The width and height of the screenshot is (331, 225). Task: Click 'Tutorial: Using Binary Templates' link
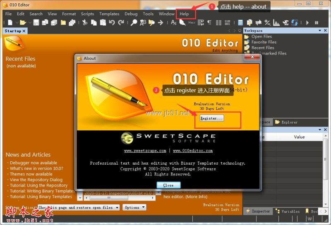coord(41,197)
